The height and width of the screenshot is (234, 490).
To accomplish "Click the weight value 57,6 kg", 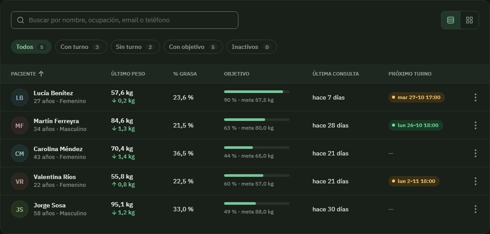I will [122, 93].
